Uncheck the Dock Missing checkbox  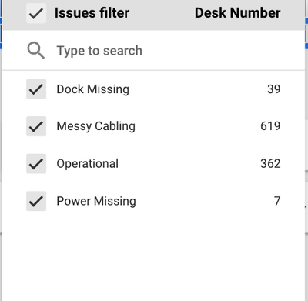pos(36,89)
